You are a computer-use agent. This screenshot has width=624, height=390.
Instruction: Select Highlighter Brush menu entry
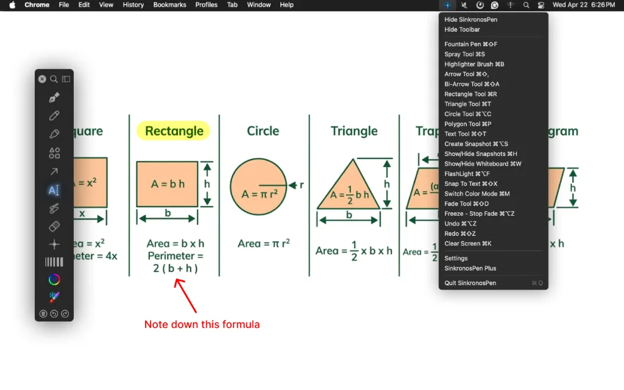point(494,64)
